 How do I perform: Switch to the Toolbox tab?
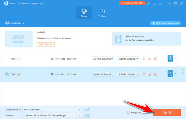[x=102, y=13]
